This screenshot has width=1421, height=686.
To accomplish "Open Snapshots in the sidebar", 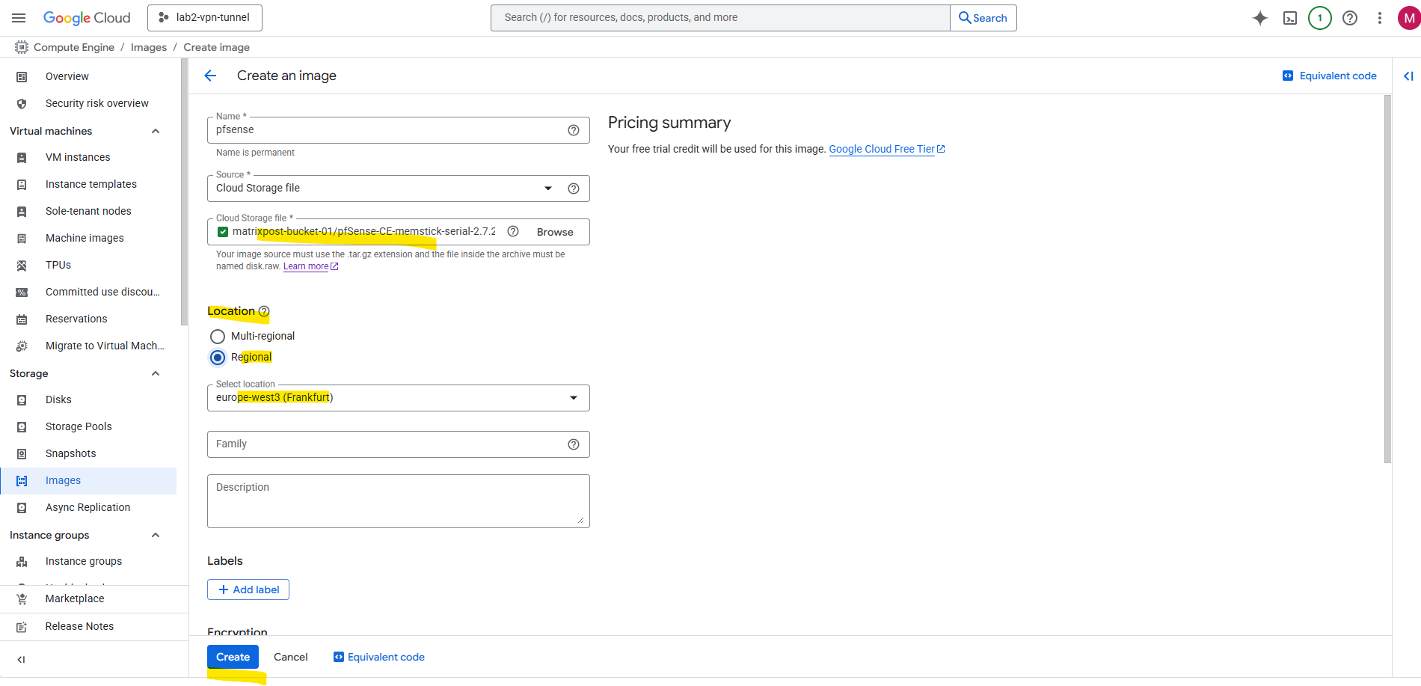I will pyautogui.click(x=71, y=453).
